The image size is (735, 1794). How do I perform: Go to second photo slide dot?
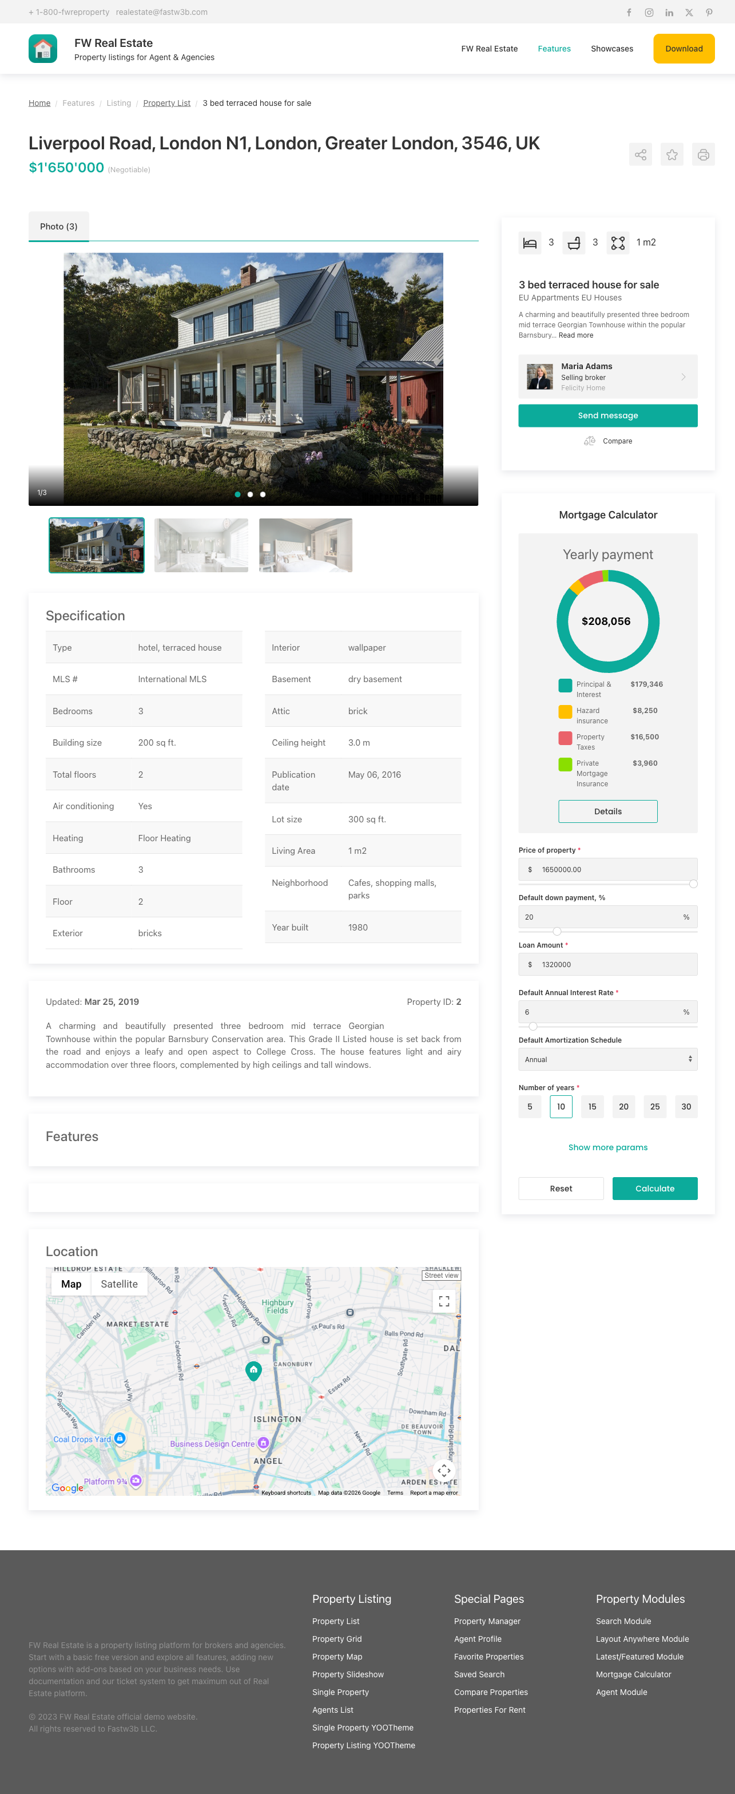click(x=250, y=494)
